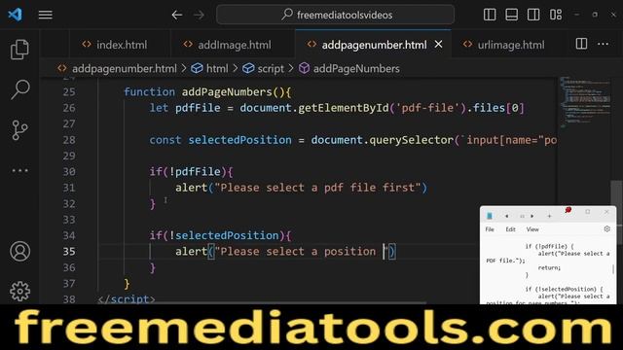
Task: Click the Notepad next tab arrow
Action: [532, 216]
